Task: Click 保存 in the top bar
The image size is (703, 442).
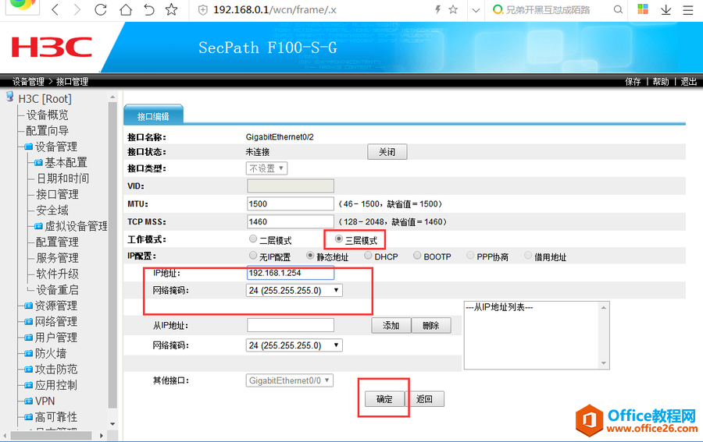Action: coord(633,81)
